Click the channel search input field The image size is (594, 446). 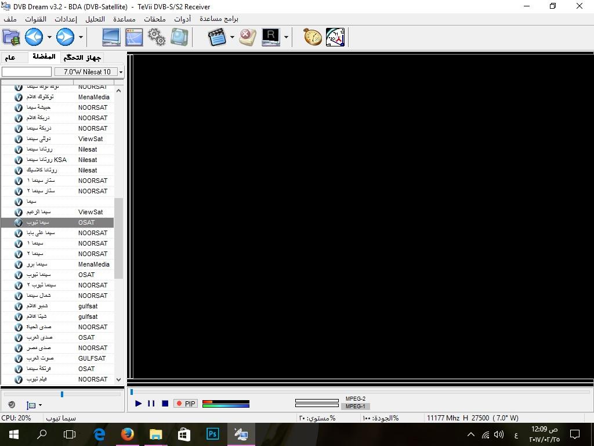(x=27, y=71)
